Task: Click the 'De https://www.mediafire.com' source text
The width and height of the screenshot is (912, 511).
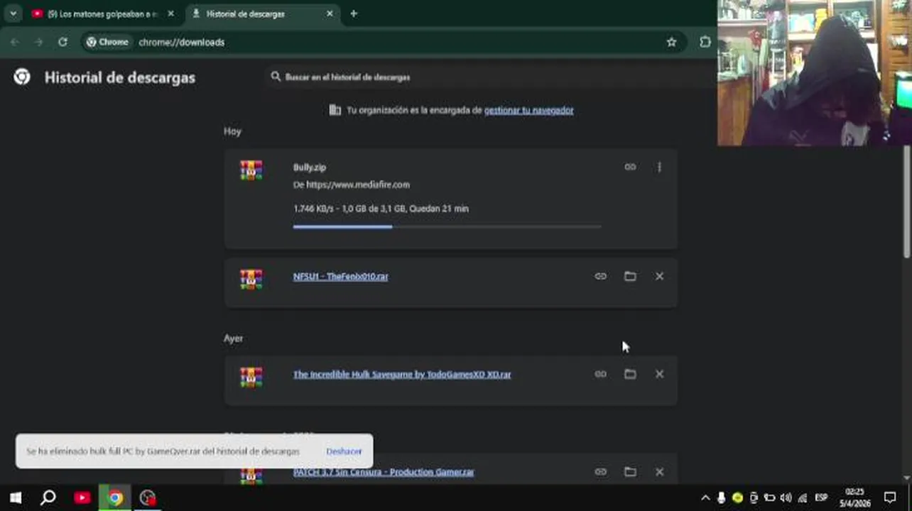Action: tap(352, 185)
